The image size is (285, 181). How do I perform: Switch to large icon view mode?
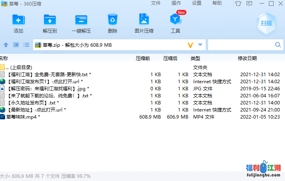[x=16, y=45]
